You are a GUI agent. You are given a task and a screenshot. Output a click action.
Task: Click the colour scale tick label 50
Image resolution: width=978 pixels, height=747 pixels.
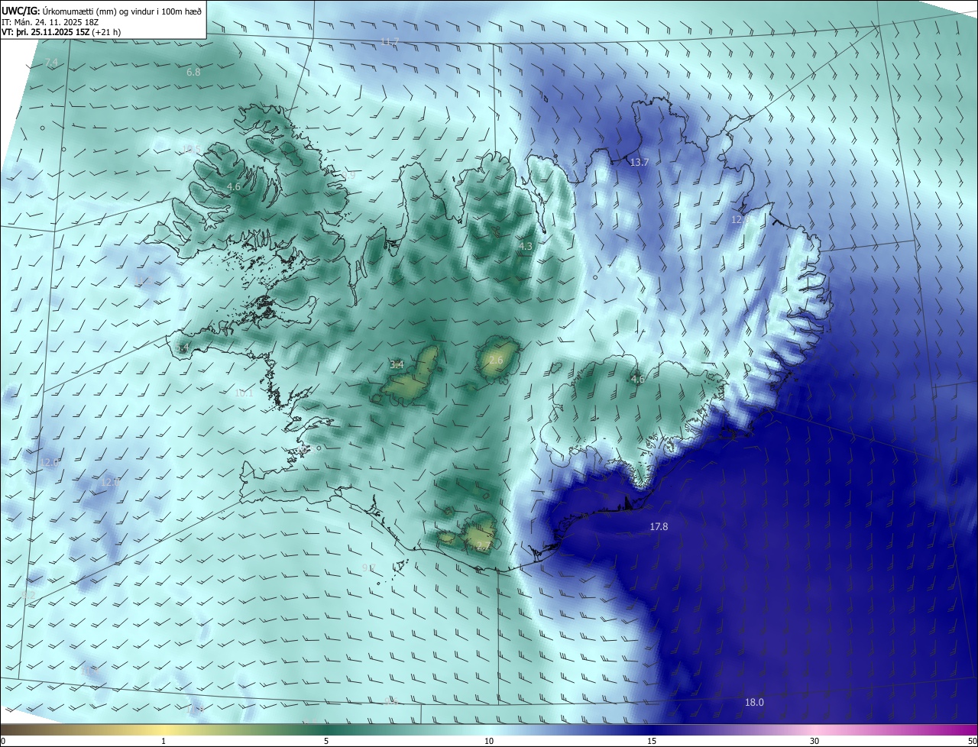pos(972,741)
